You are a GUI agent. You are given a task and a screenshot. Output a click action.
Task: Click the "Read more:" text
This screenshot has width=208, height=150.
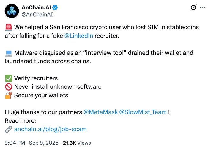pyautogui.click(x=20, y=121)
